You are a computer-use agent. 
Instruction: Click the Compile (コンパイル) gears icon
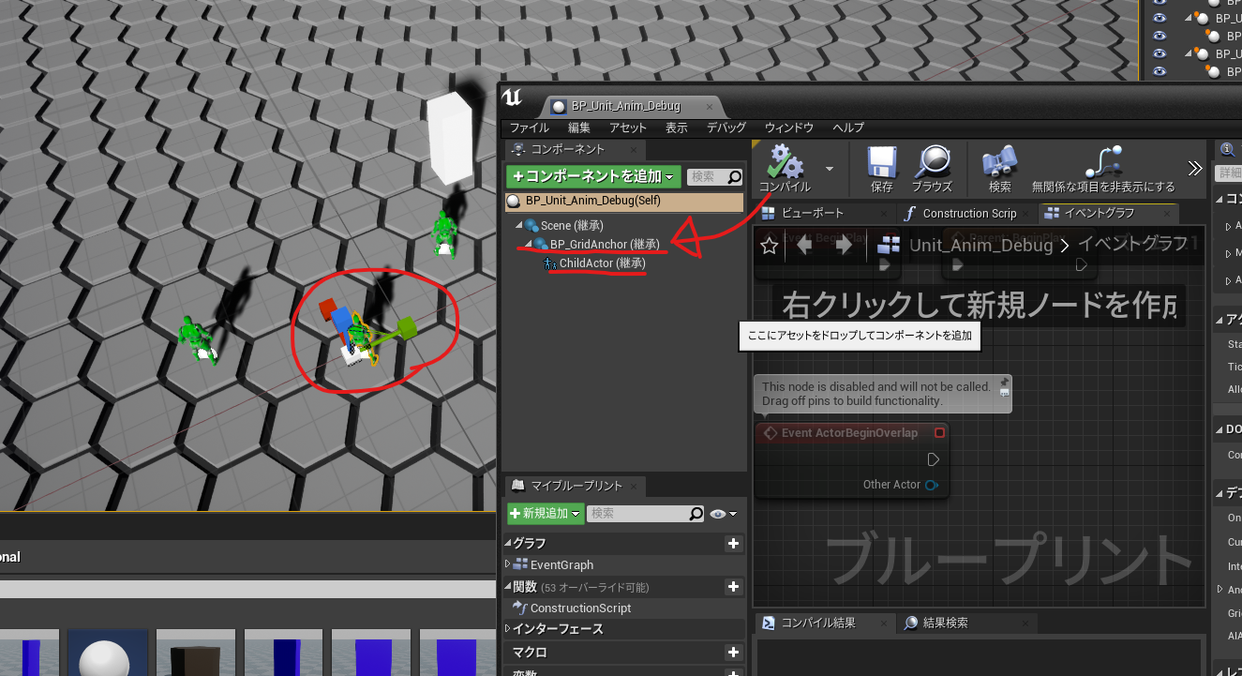pyautogui.click(x=785, y=161)
